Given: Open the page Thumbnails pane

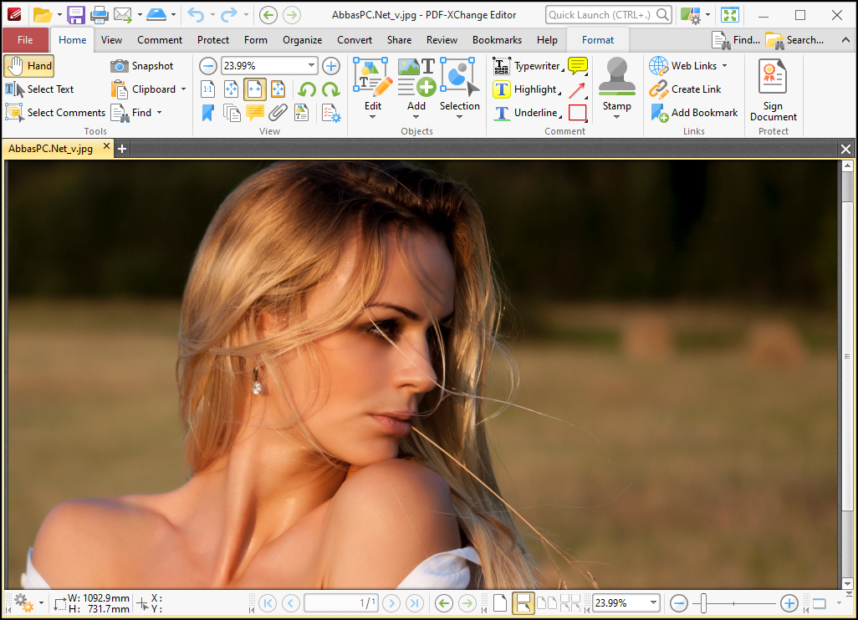Looking at the screenshot, I should 232,113.
